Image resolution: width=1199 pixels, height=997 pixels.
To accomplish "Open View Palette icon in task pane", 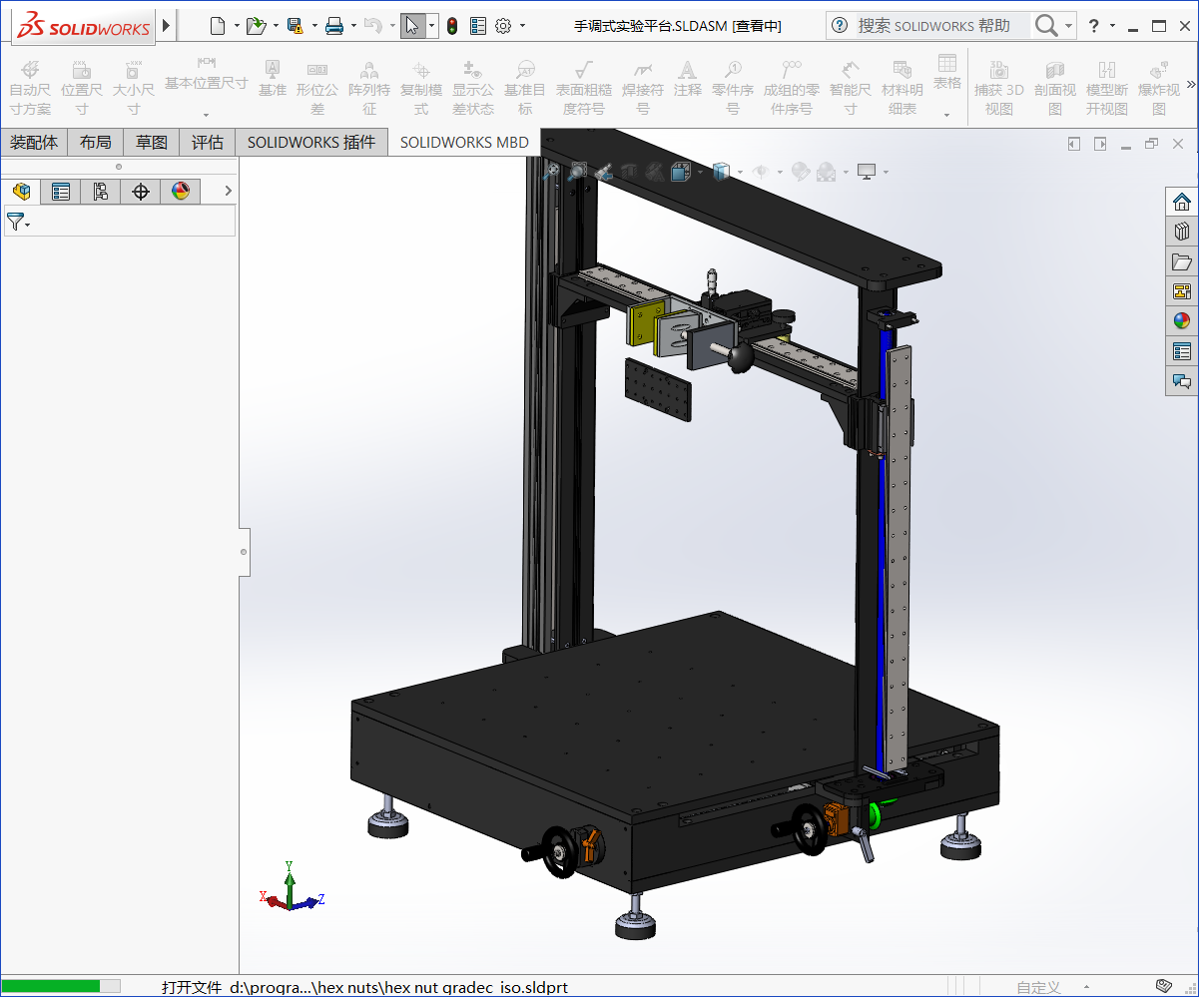I will (1182, 291).
